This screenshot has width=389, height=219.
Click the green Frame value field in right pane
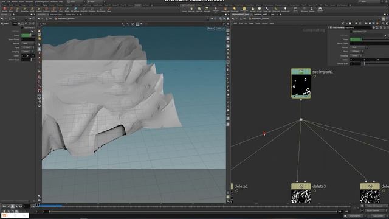[356, 39]
